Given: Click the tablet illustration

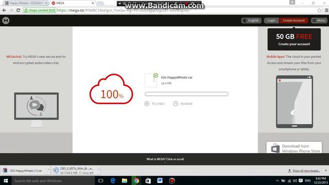Looking at the screenshot, I should (x=295, y=102).
